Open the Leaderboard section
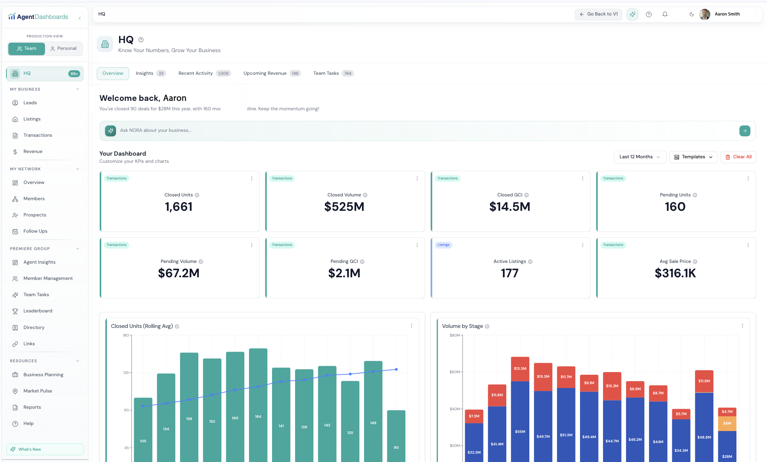Screen dimensions: 767x462 37,311
